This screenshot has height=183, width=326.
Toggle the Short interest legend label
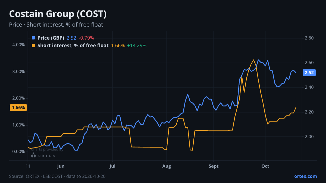73,46
